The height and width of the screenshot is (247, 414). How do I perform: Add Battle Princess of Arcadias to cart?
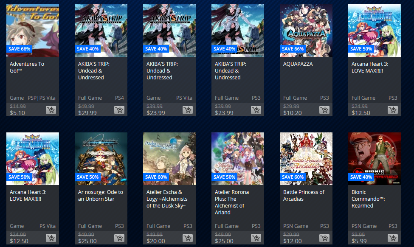(x=324, y=238)
